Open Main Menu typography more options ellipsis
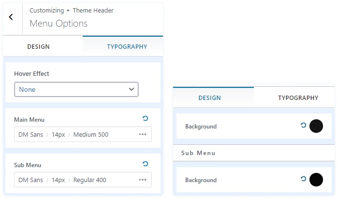The width and height of the screenshot is (338, 199). click(143, 134)
